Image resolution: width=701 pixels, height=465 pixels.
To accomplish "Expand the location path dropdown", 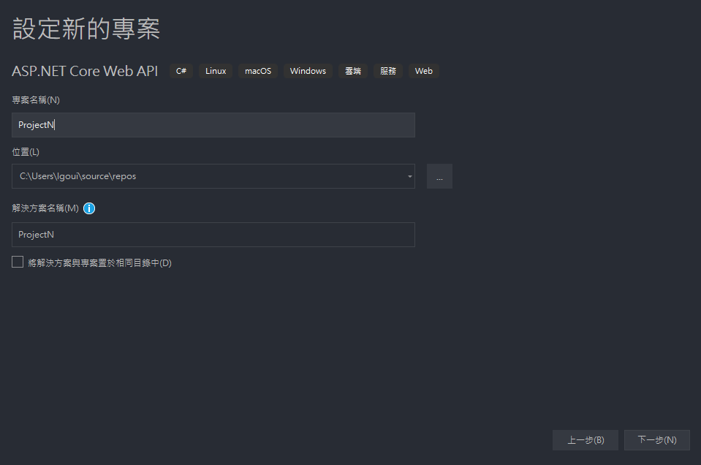I will click(409, 176).
